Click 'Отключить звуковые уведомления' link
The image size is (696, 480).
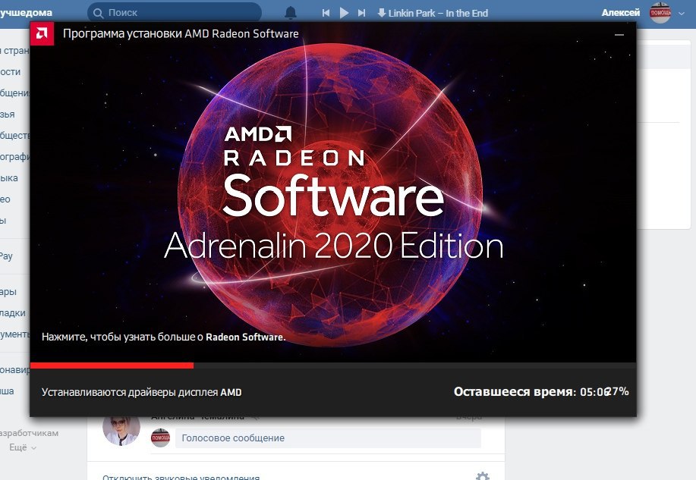(181, 477)
